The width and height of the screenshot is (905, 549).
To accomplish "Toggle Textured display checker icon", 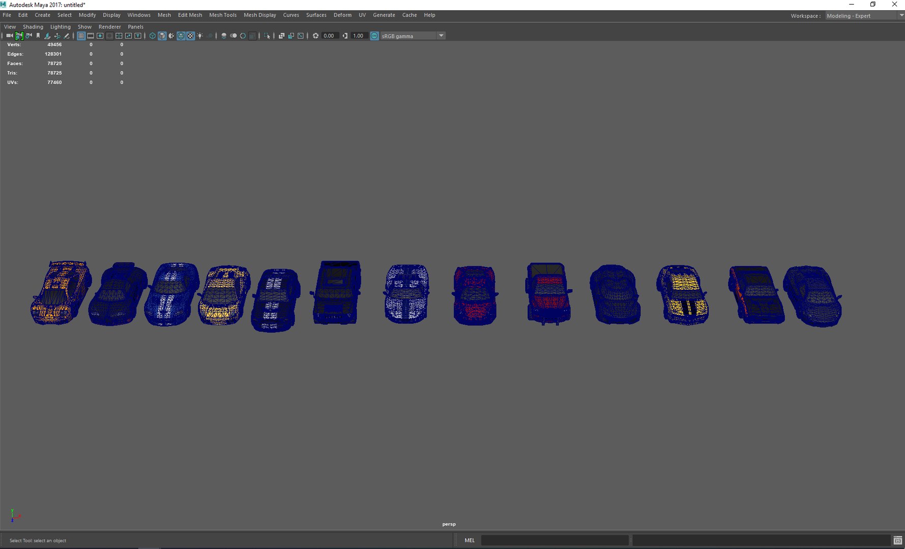I will click(x=190, y=36).
